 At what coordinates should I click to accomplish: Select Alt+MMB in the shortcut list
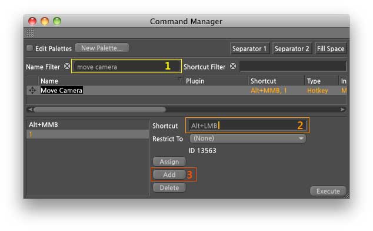point(88,125)
